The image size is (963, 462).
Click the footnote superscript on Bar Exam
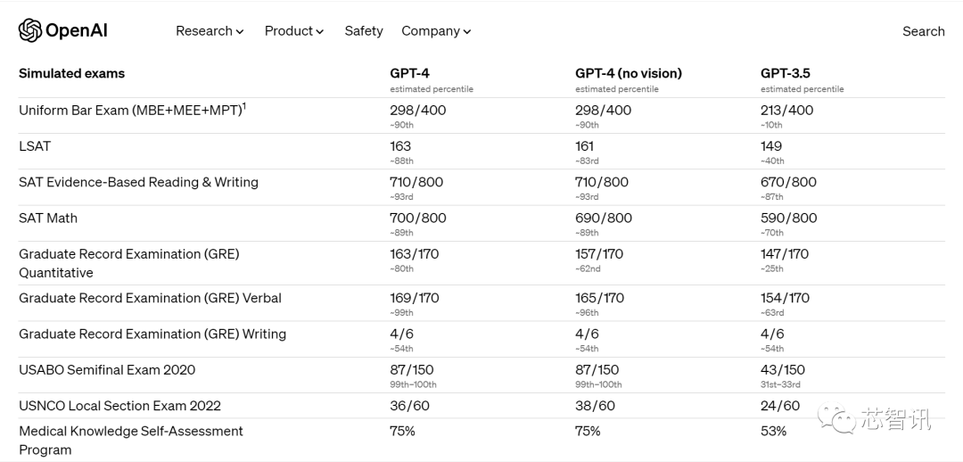[x=244, y=106]
